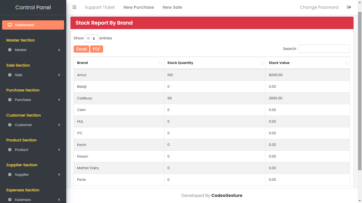
Task: Click Amul stock value 8000.00
Action: point(276,75)
